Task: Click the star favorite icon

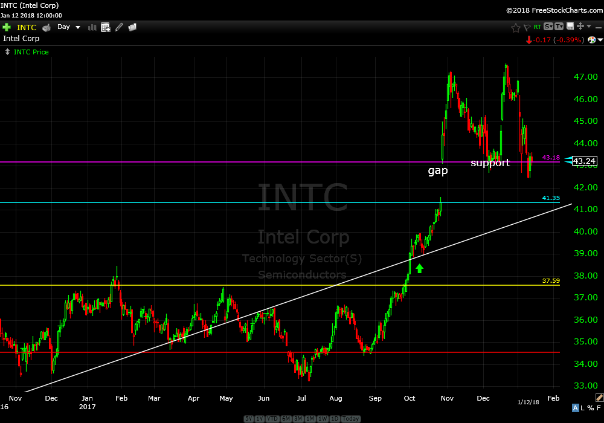Action: 515,27
